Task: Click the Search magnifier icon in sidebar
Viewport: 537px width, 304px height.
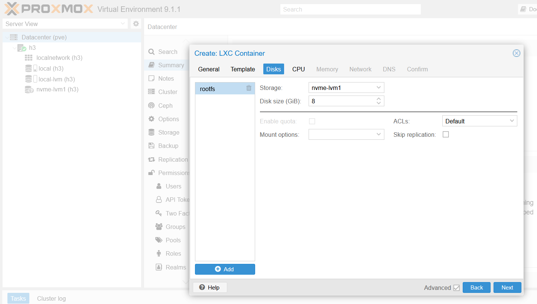Action: tap(151, 52)
